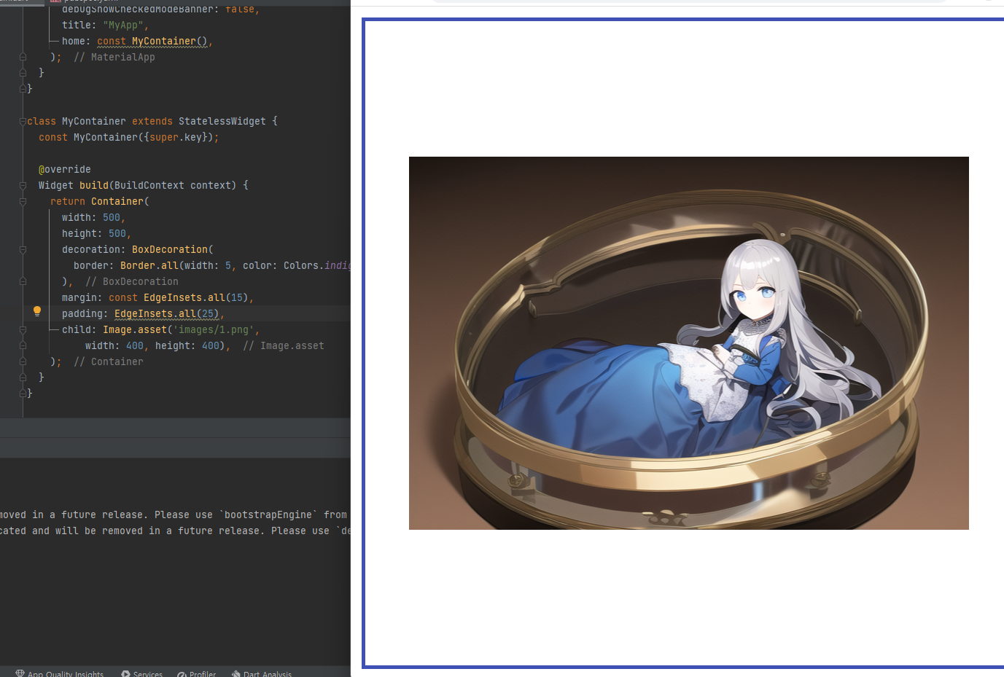Image resolution: width=1004 pixels, height=677 pixels.
Task: Click the 'images/1.png' string
Action: pyautogui.click(x=214, y=329)
